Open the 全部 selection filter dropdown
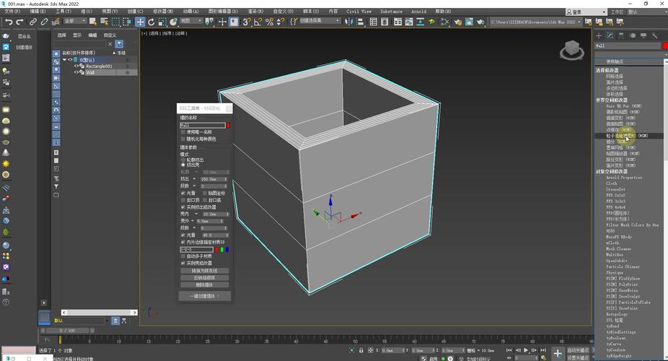 click(x=74, y=21)
